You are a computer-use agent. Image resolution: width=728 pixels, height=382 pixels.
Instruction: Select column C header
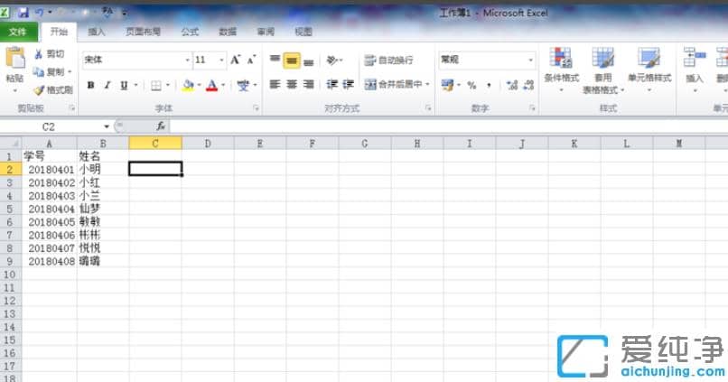(x=155, y=144)
